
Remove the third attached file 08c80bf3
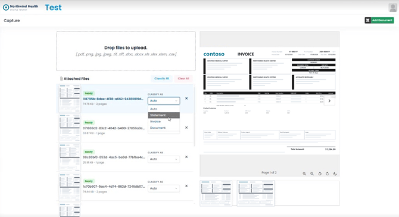[x=186, y=157]
